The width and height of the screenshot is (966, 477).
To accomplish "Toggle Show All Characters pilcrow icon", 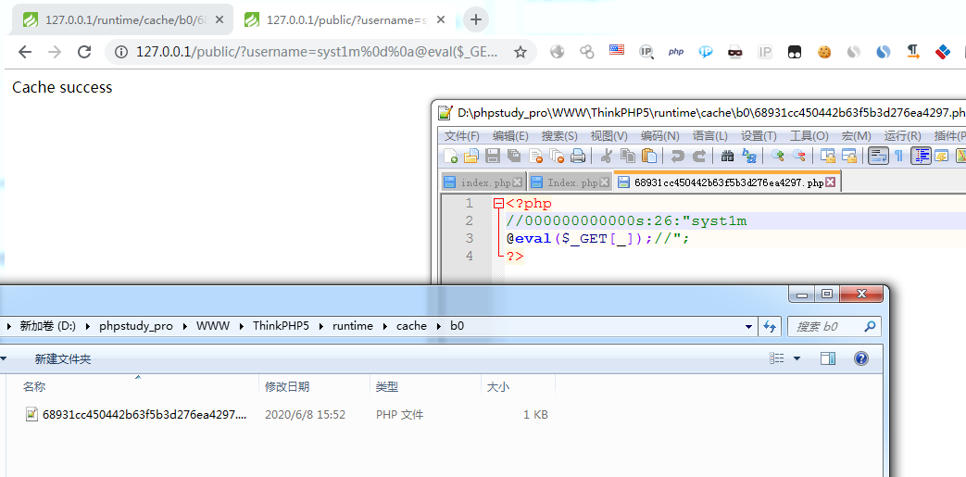I will 898,156.
